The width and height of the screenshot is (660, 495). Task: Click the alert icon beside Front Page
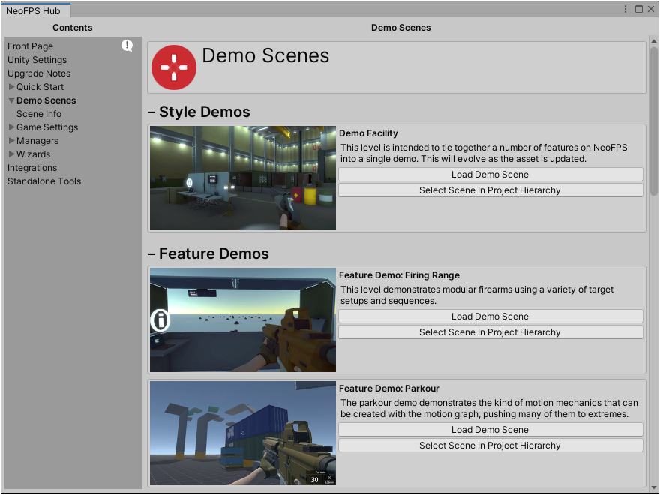[x=127, y=46]
